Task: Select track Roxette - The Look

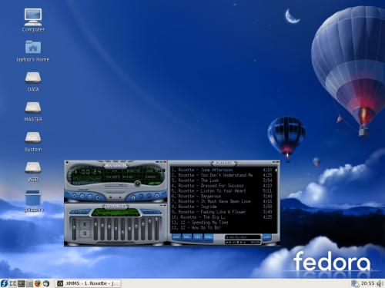Action: point(222,180)
